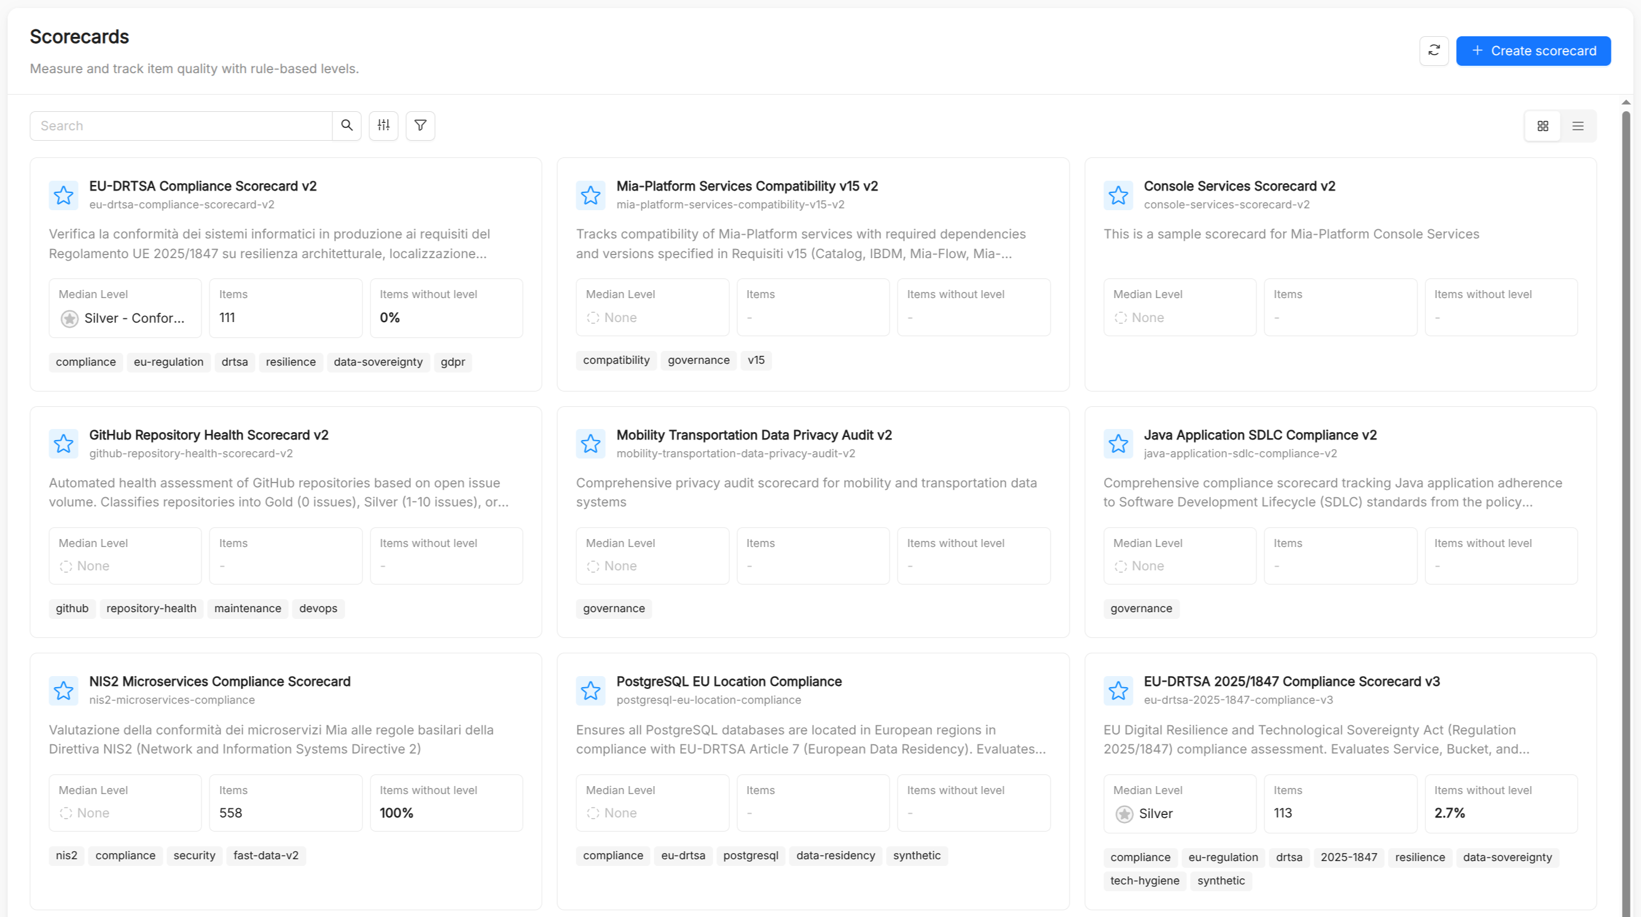
Task: Open EU-DRTSA Compliance Scorecard v2 title
Action: [203, 186]
